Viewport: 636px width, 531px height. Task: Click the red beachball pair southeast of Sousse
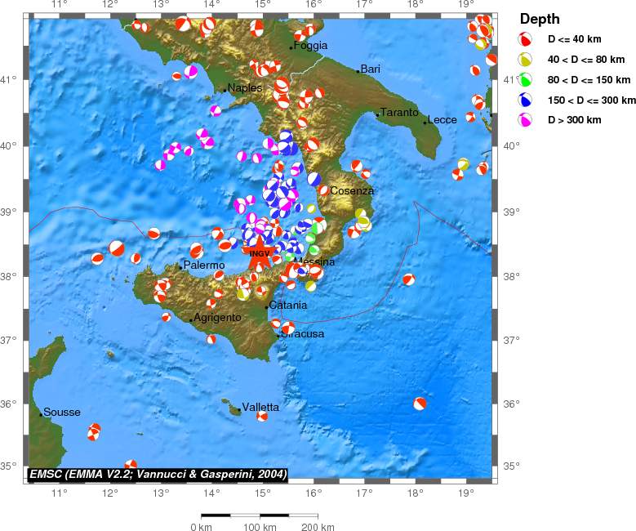[95, 432]
